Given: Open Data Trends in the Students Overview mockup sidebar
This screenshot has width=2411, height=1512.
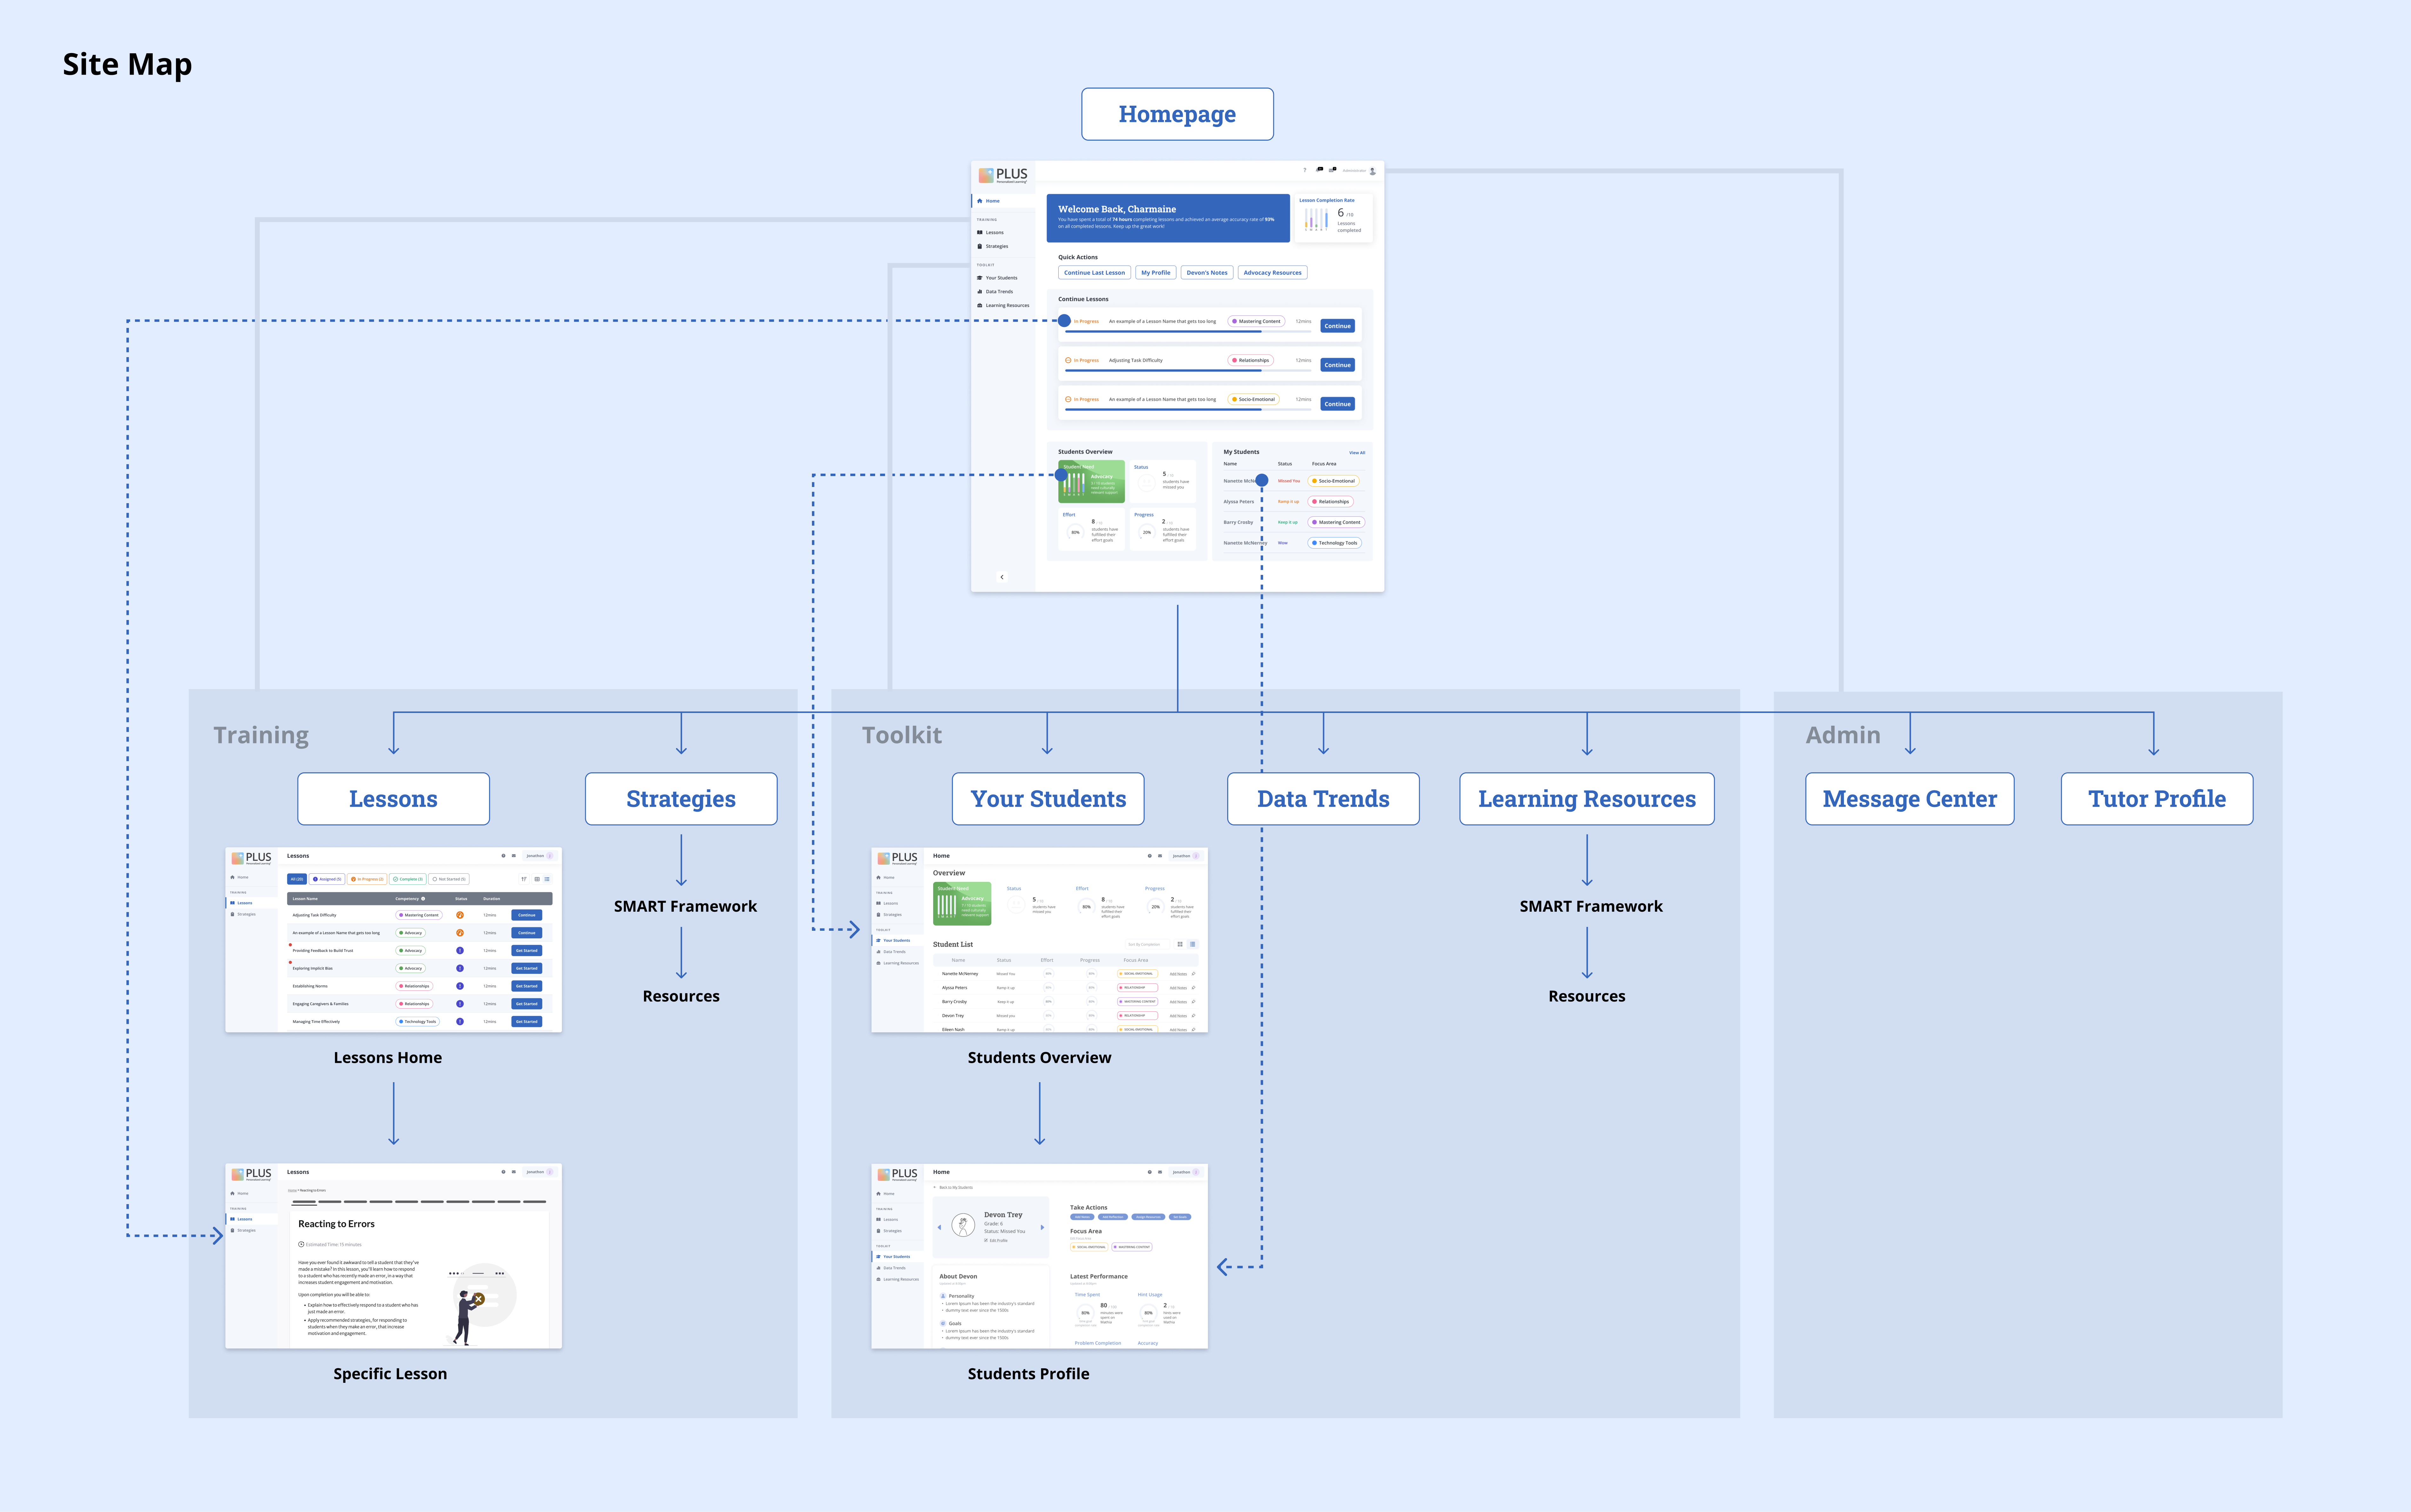Looking at the screenshot, I should (891, 952).
